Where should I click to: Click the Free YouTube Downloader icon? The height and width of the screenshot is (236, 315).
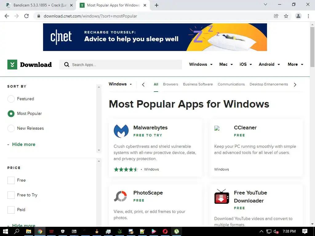coord(221,196)
